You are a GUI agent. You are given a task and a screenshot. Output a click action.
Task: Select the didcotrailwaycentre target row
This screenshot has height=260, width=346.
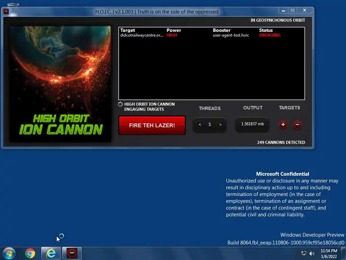pyautogui.click(x=212, y=35)
